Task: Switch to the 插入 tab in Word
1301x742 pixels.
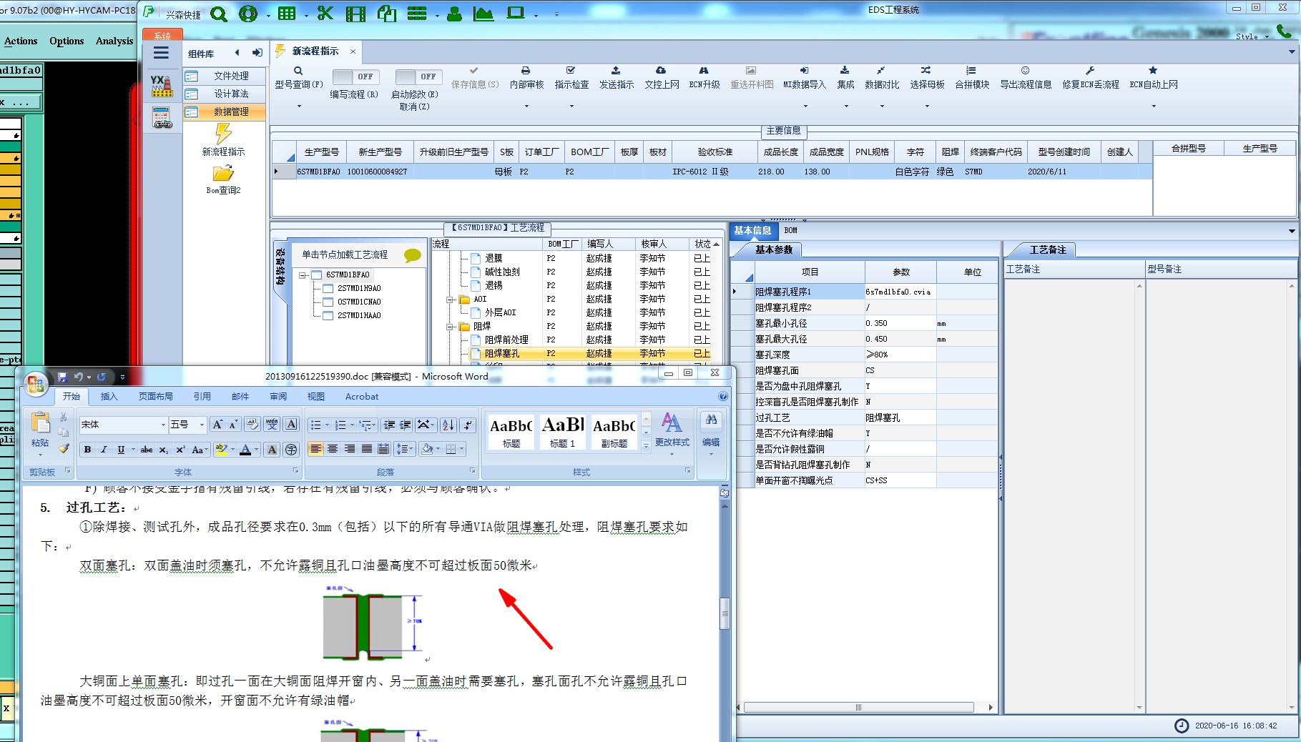Action: pyautogui.click(x=109, y=397)
